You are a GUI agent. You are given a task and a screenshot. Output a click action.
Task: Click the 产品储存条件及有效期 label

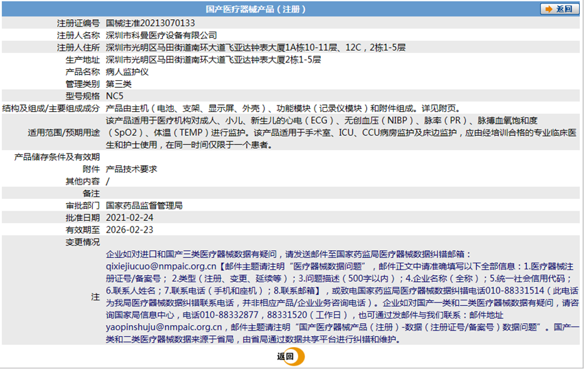pyautogui.click(x=57, y=157)
